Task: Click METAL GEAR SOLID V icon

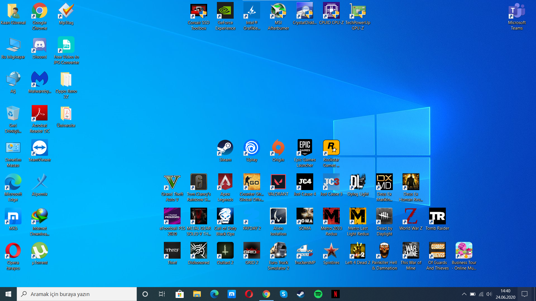Action: 199,222
